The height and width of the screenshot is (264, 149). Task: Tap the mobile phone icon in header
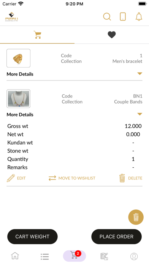(x=123, y=17)
